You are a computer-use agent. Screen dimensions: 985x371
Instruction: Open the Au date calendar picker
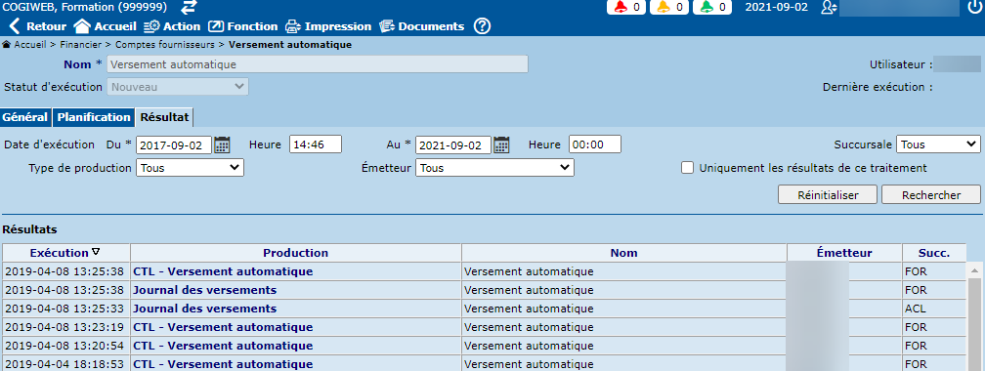pyautogui.click(x=501, y=144)
